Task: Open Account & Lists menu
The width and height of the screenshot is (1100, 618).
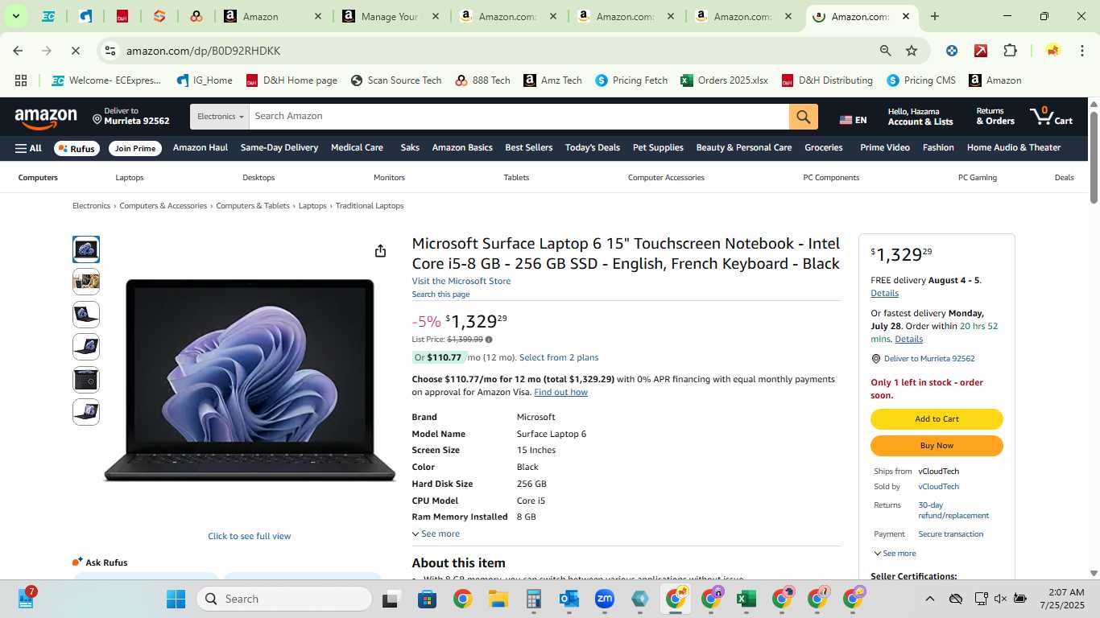Action: [x=920, y=117]
